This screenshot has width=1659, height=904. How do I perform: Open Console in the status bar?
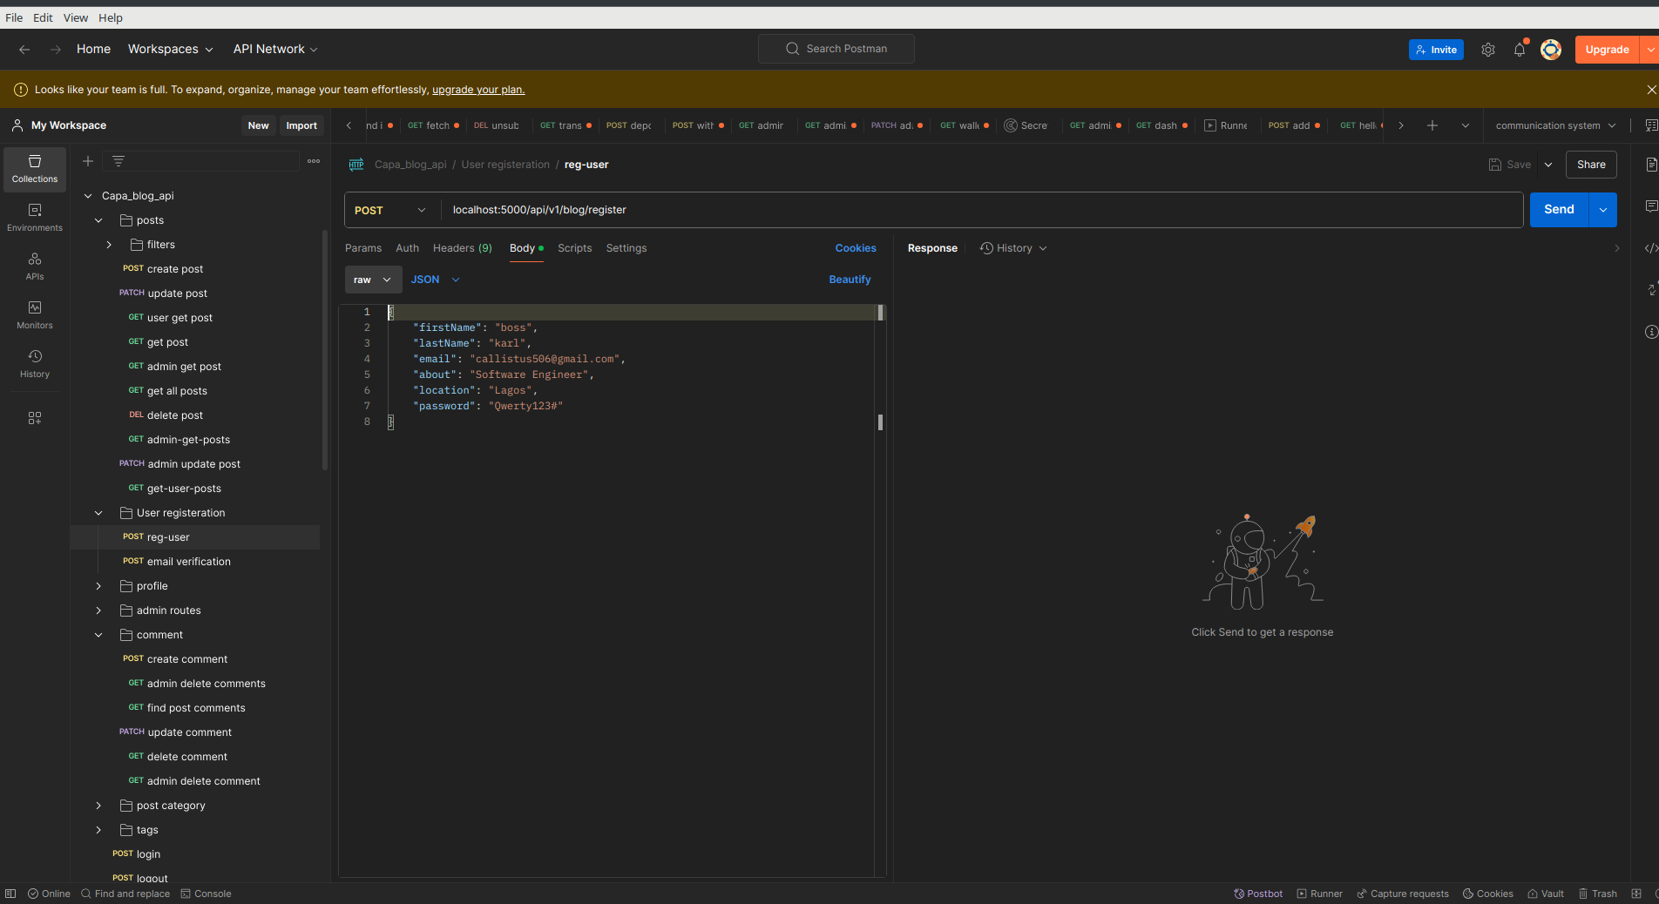[x=206, y=894]
